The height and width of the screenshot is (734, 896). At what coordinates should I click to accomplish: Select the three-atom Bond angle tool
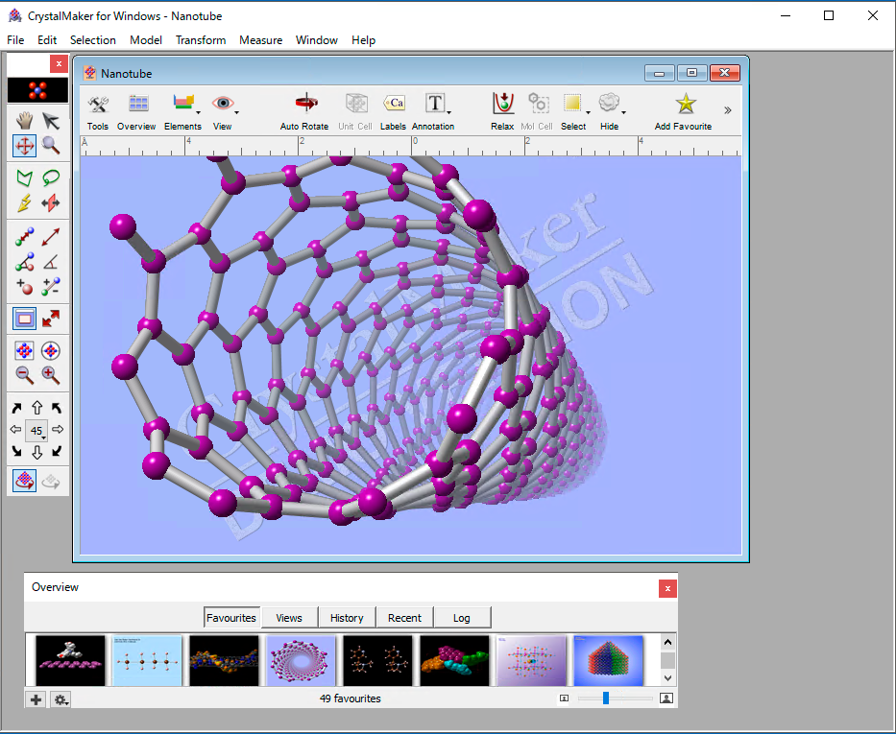24,261
